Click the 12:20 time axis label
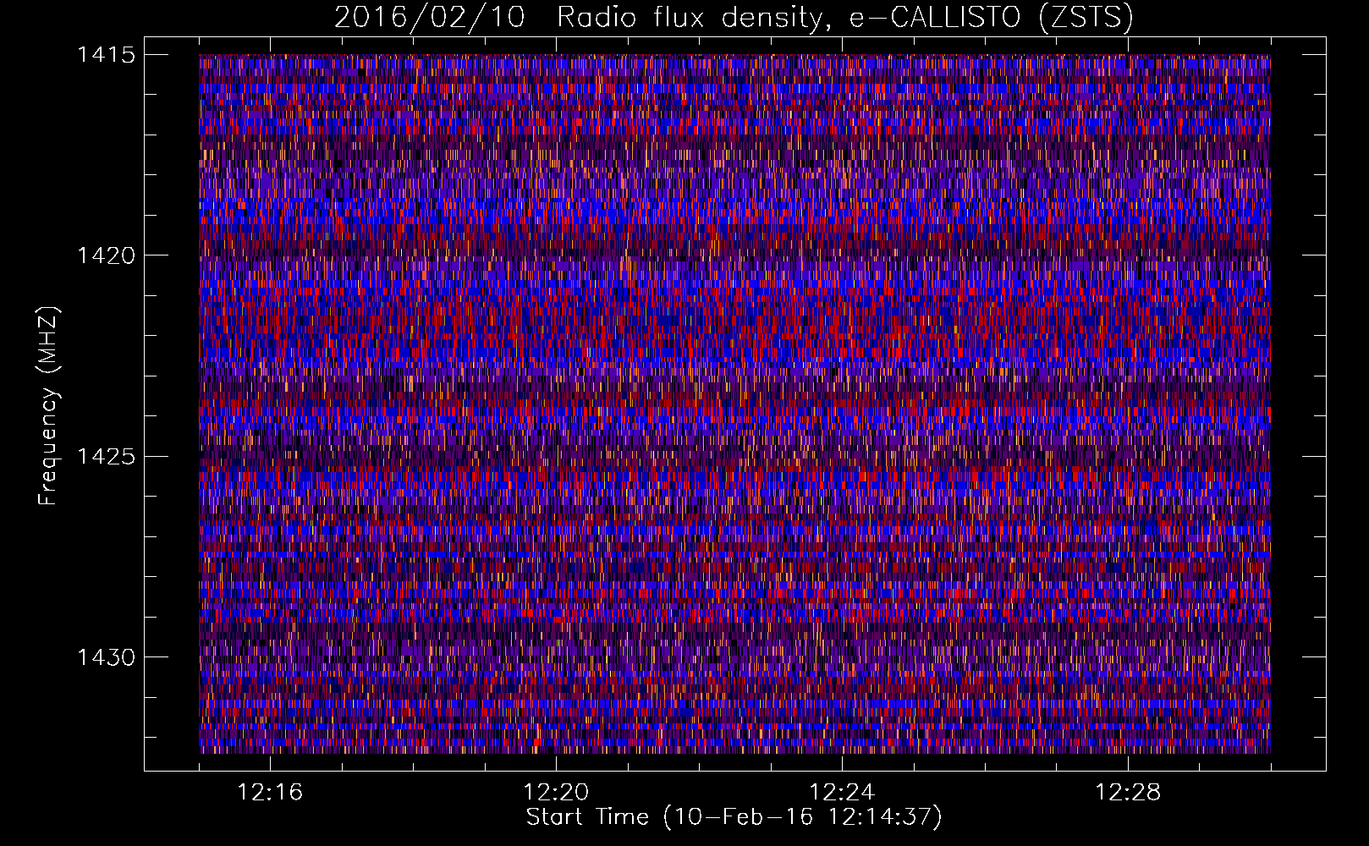 [x=556, y=793]
